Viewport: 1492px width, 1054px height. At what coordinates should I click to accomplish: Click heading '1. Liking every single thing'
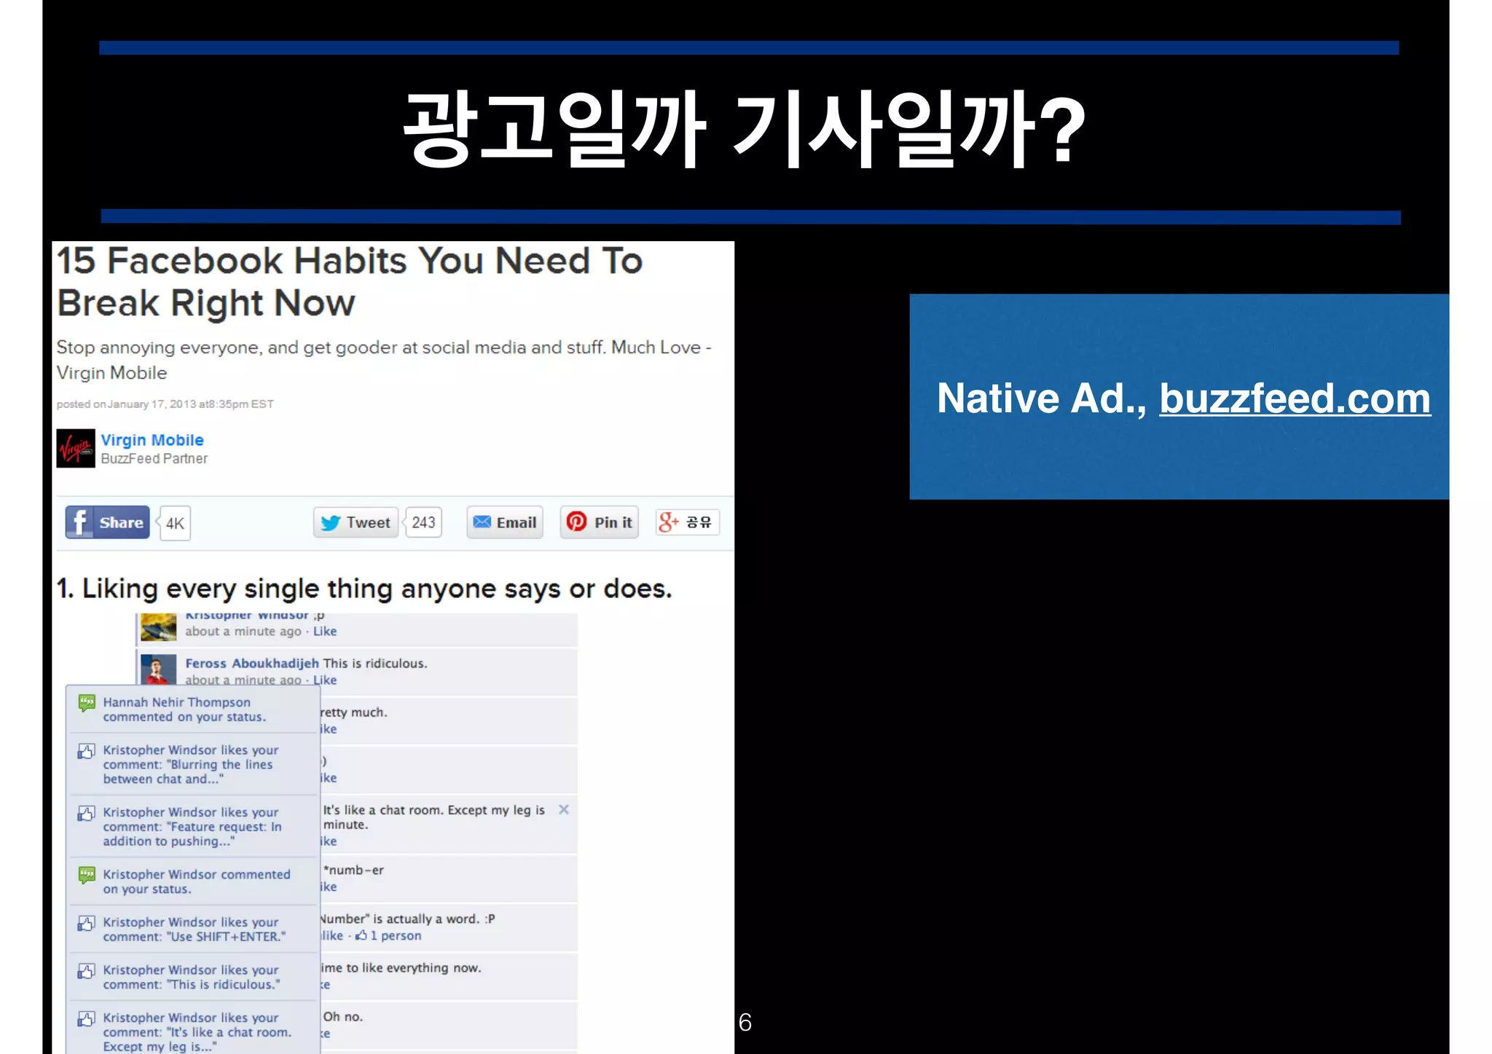pos(364,589)
